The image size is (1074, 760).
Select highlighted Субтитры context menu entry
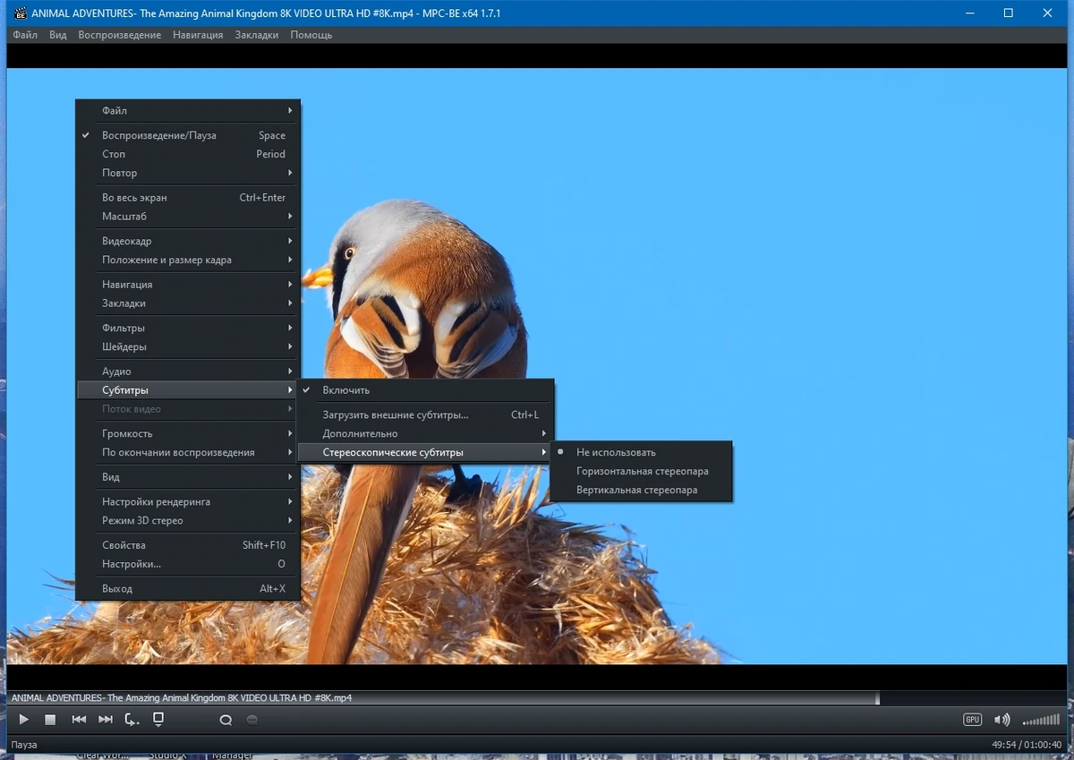pos(188,390)
